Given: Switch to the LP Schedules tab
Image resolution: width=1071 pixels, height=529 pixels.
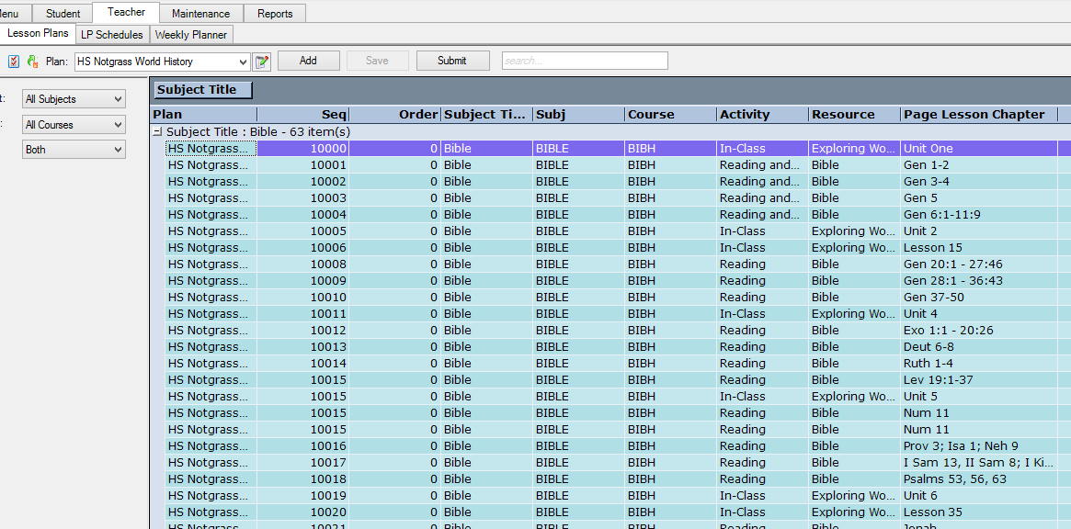Looking at the screenshot, I should 112,35.
